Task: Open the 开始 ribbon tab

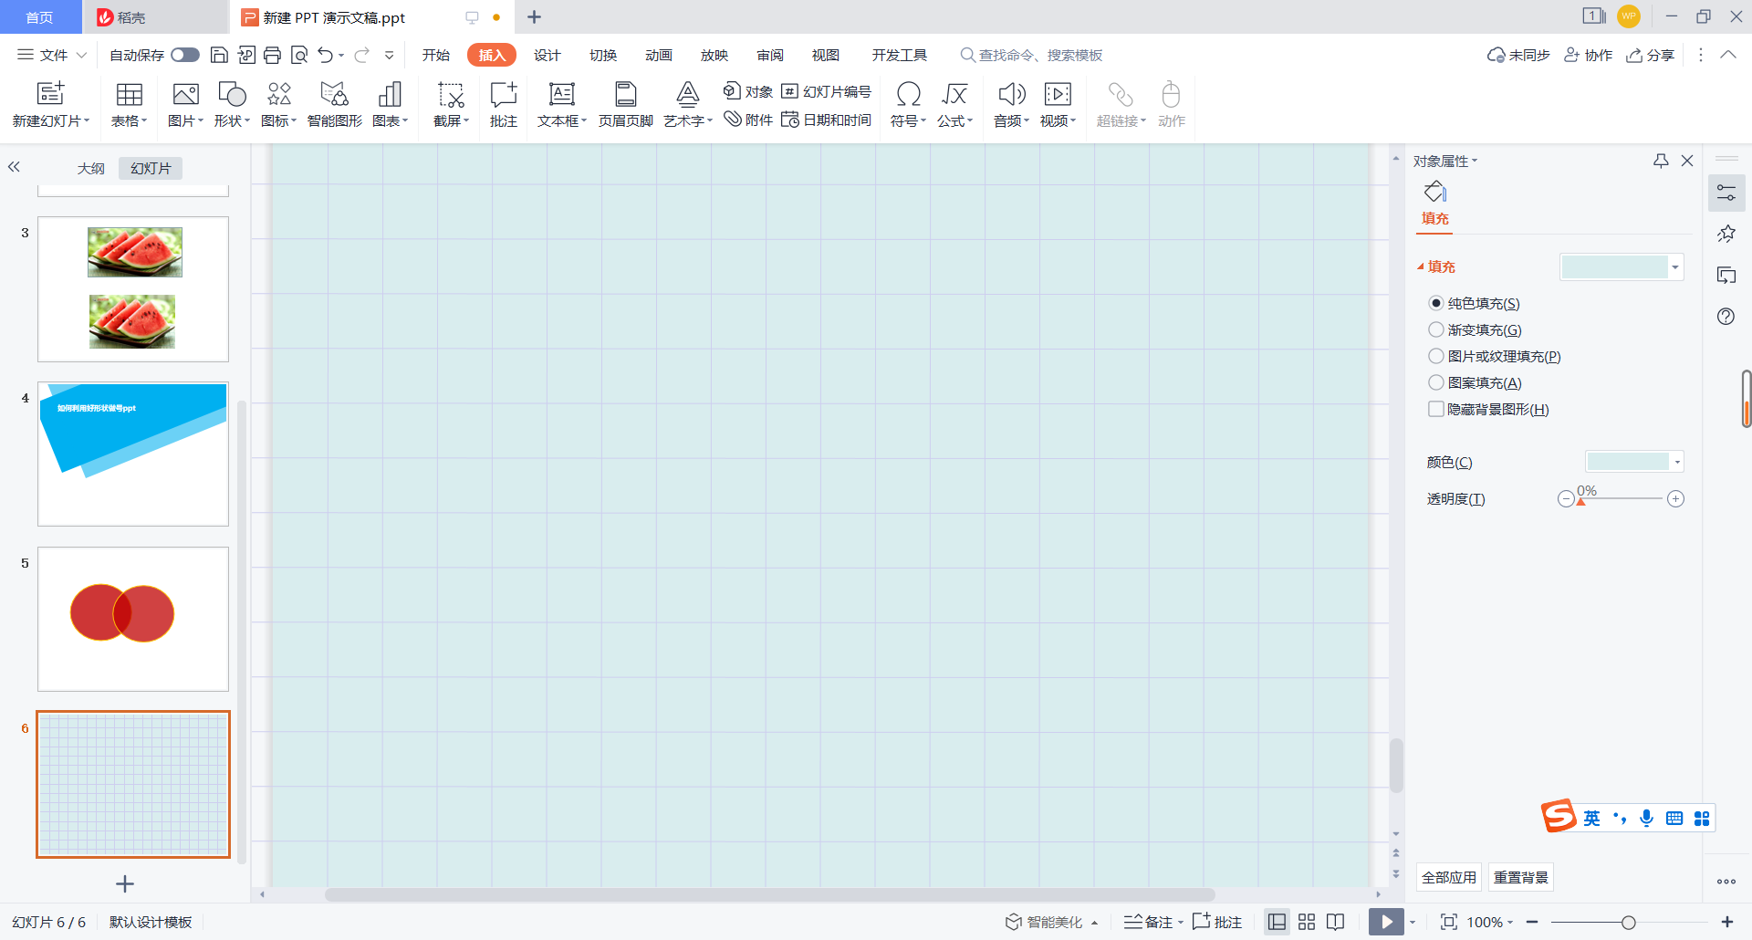Action: click(x=436, y=55)
